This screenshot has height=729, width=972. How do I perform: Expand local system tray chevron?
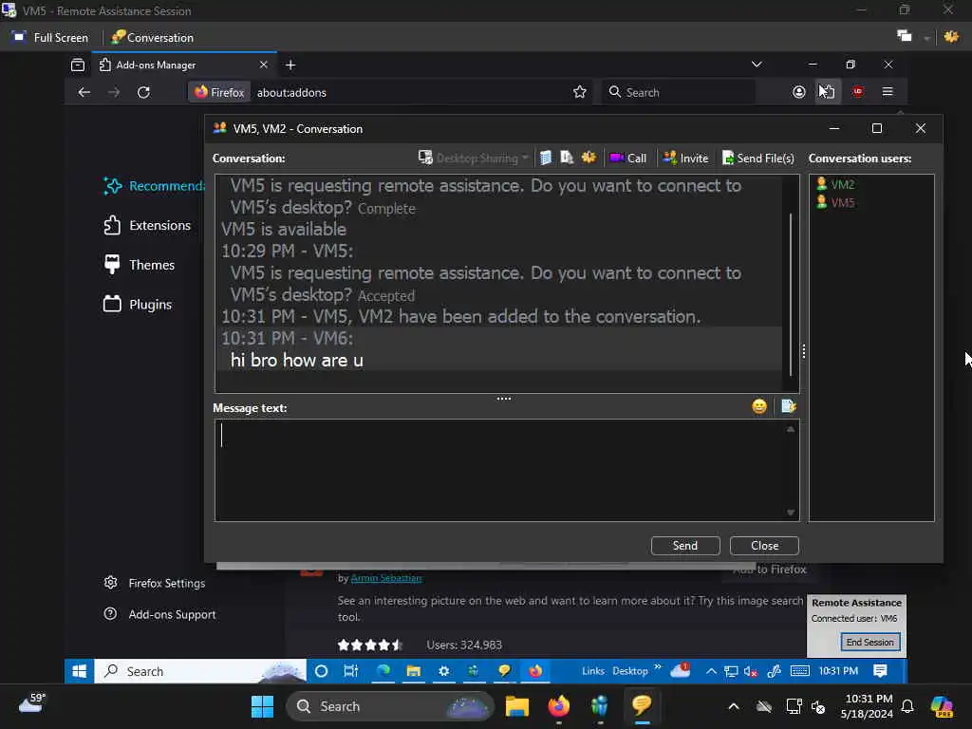pos(734,706)
